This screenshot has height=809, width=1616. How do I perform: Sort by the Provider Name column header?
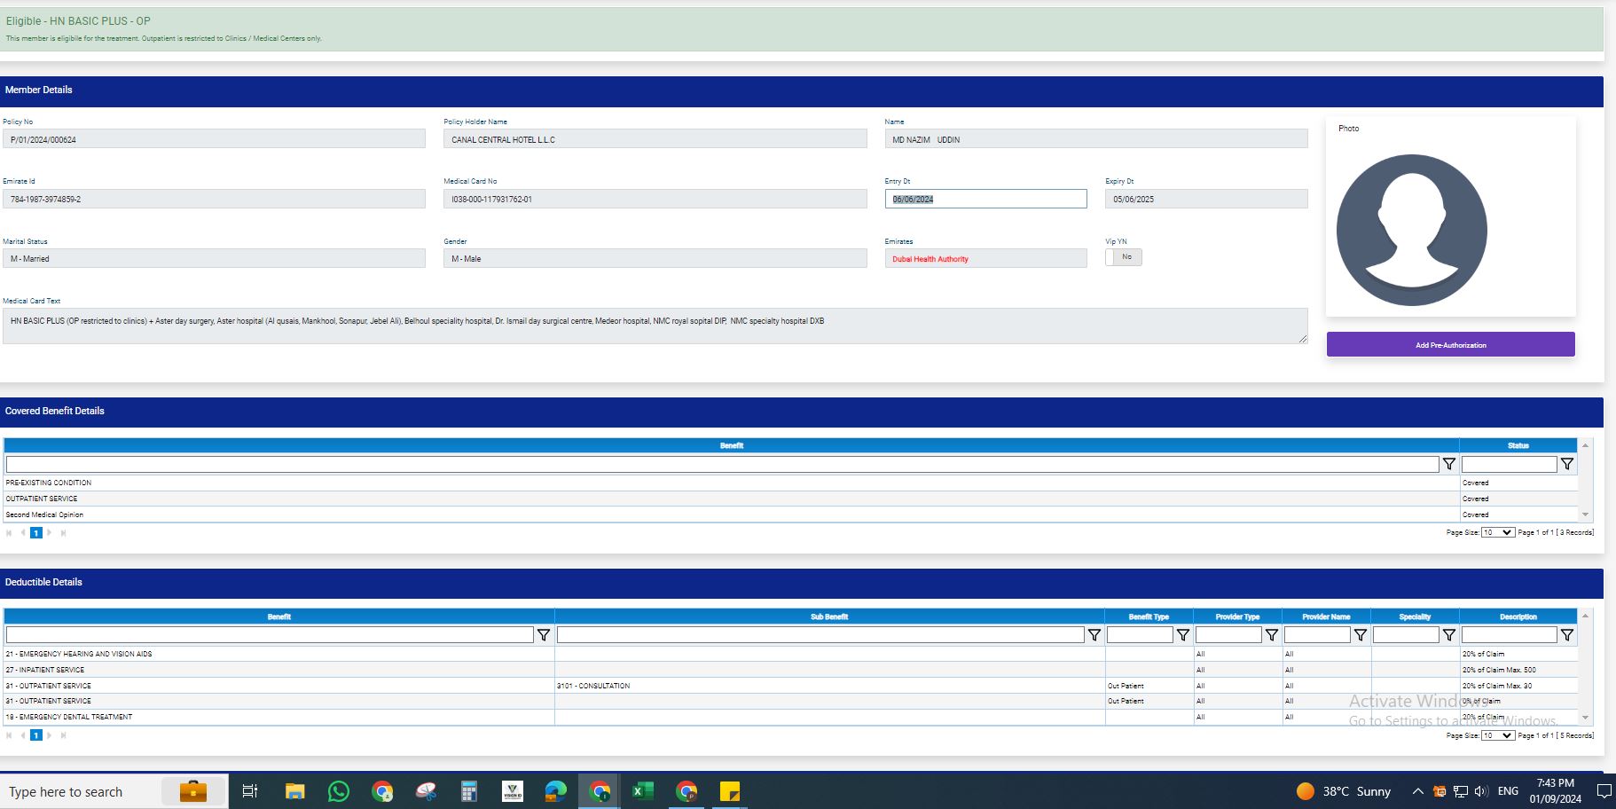coord(1326,617)
